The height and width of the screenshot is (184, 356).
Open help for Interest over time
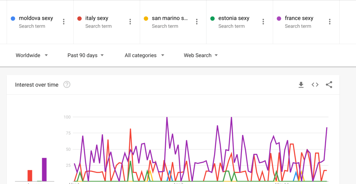pos(67,85)
